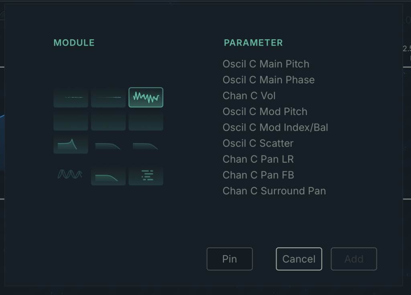
Task: Select the resonant peak filter module
Action: (71, 144)
